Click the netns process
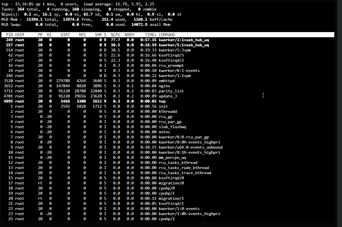Image resolution: width=342 pixels, height=227 pixels. click(x=165, y=132)
